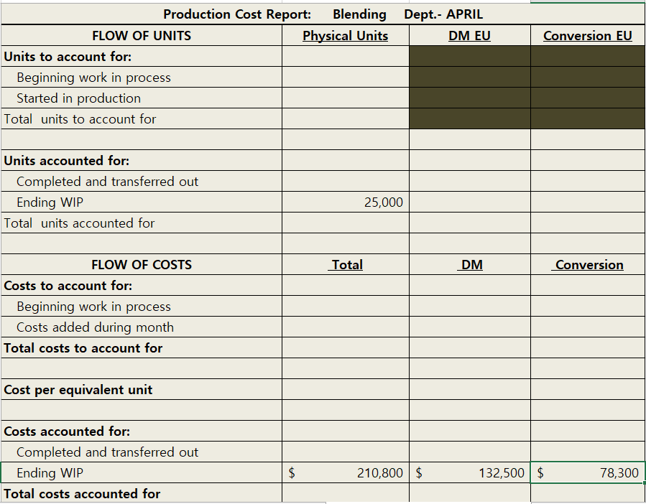
Task: Select the Conversion EU column header
Action: tap(588, 35)
